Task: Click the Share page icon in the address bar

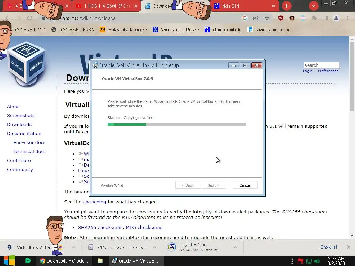Action: point(256,18)
